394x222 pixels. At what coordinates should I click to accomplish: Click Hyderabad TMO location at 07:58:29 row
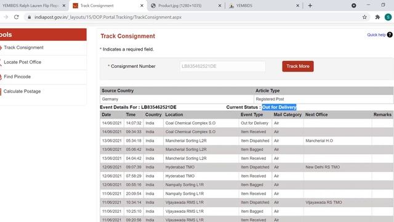(x=180, y=176)
